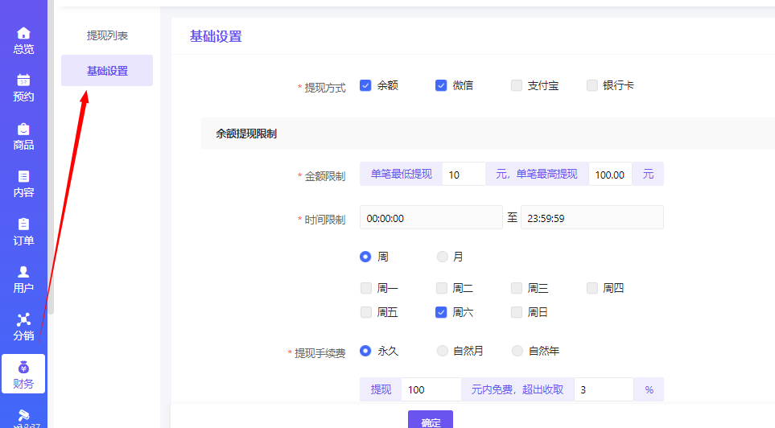775x428 pixels.
Task: Uncheck the 余额 withdrawal method
Action: (x=365, y=85)
